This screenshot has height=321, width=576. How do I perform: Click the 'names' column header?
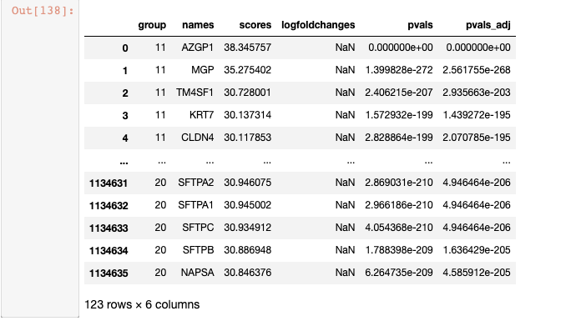tap(198, 25)
